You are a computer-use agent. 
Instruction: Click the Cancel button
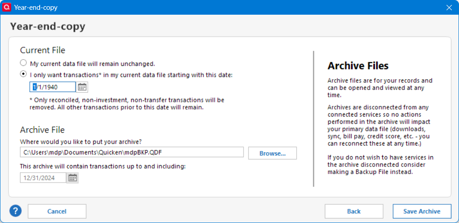coord(57,211)
